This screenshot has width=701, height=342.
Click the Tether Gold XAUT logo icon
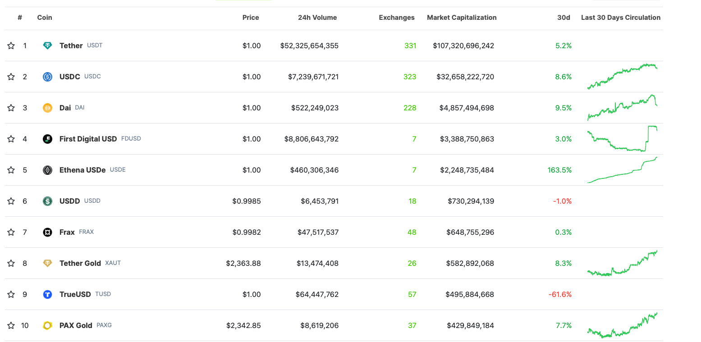pos(47,263)
